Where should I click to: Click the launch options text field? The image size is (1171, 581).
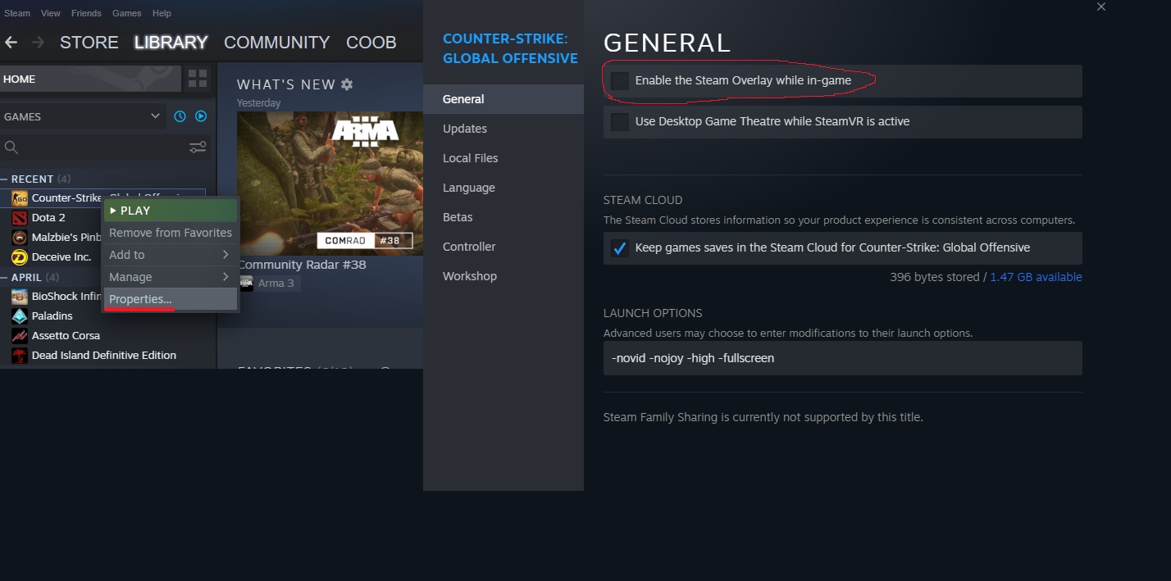[x=843, y=358]
